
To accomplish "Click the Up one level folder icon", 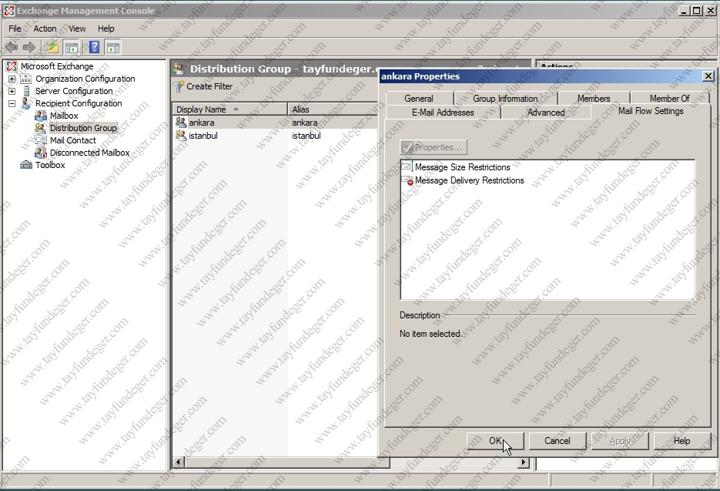I will click(53, 47).
